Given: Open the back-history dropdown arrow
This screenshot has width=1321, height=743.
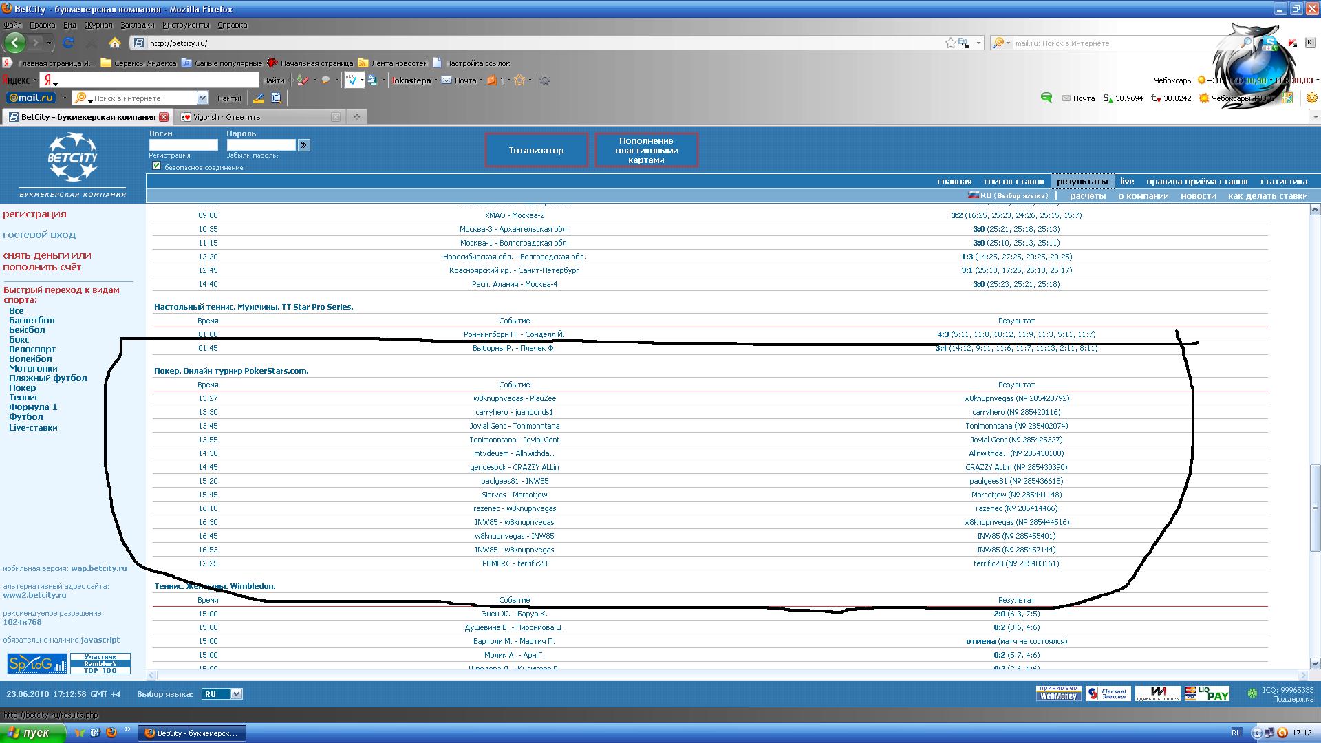Looking at the screenshot, I should [49, 43].
